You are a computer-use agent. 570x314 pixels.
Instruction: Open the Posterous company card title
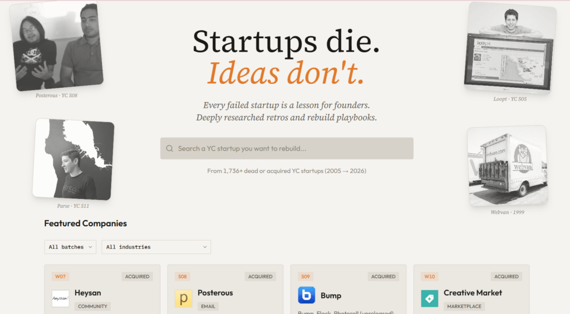pos(215,293)
